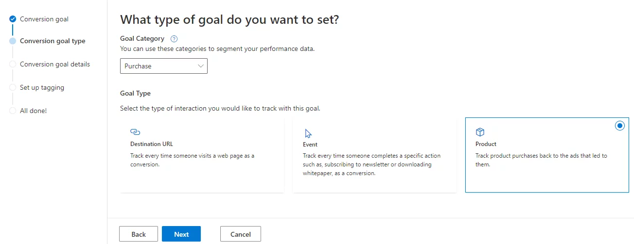
Task: Open the Purchase goal category dropdown
Action: [163, 66]
